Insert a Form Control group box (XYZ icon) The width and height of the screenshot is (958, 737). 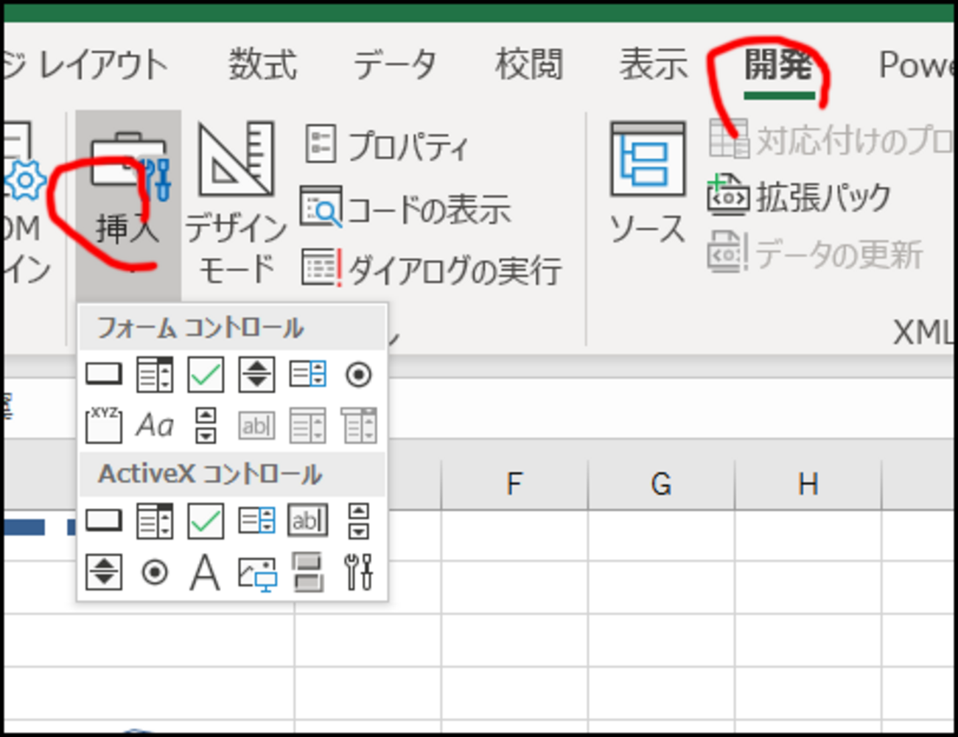(x=103, y=425)
